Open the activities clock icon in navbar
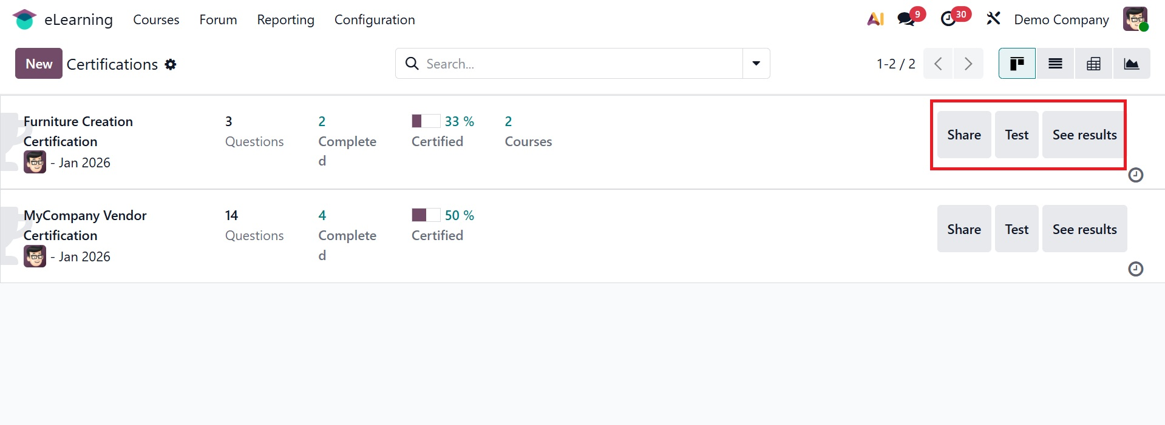Screen dimensions: 1165x425 (x=948, y=19)
